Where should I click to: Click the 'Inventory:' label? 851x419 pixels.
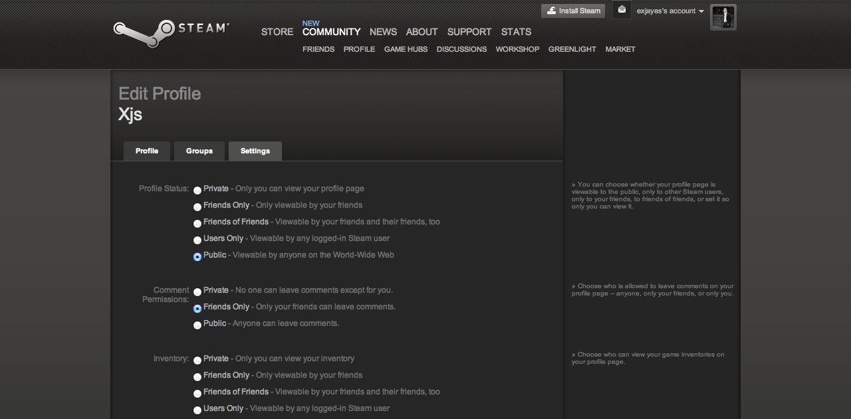tap(172, 359)
